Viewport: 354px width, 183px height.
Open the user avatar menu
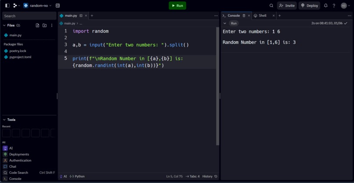pyautogui.click(x=345, y=6)
